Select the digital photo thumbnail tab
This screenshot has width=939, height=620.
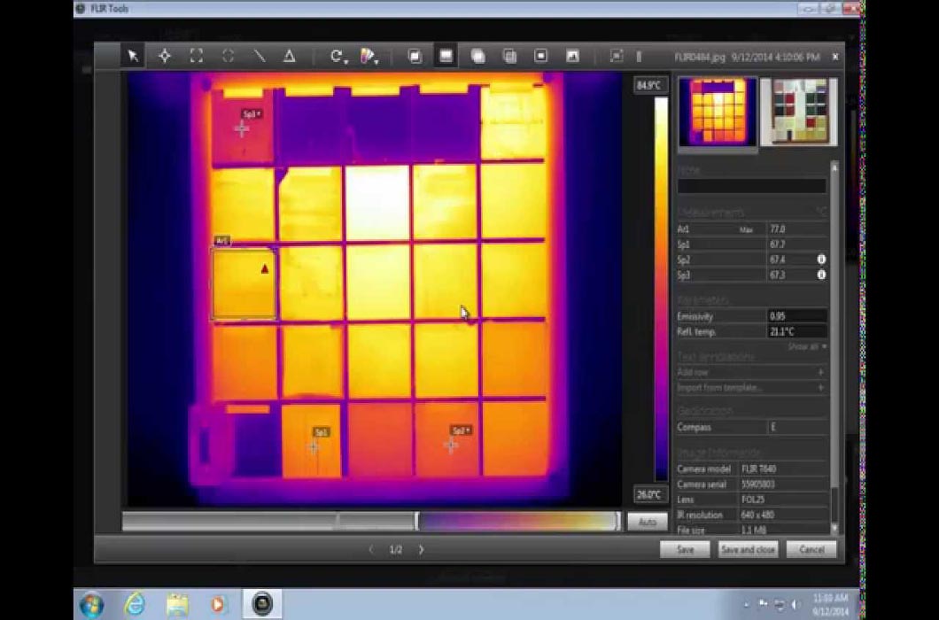(798, 110)
